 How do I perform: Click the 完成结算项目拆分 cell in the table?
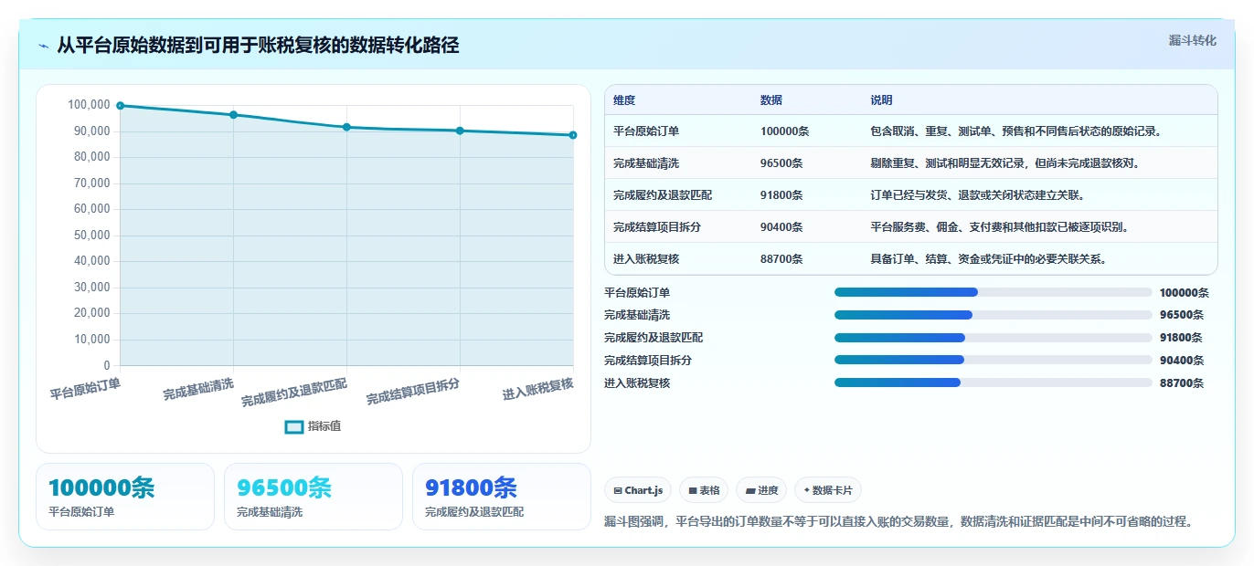(x=657, y=227)
